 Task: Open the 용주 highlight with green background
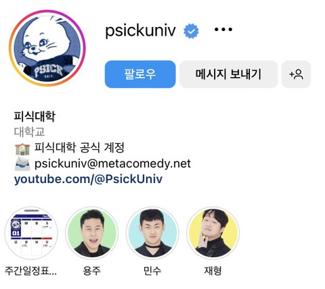(92, 233)
